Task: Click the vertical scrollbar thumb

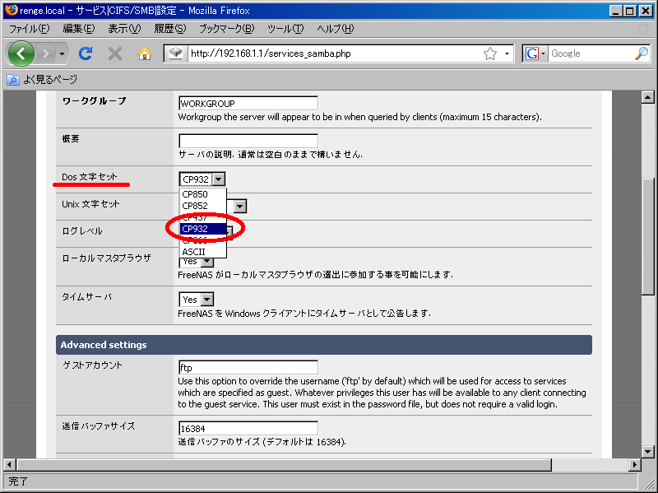Action: click(x=648, y=236)
